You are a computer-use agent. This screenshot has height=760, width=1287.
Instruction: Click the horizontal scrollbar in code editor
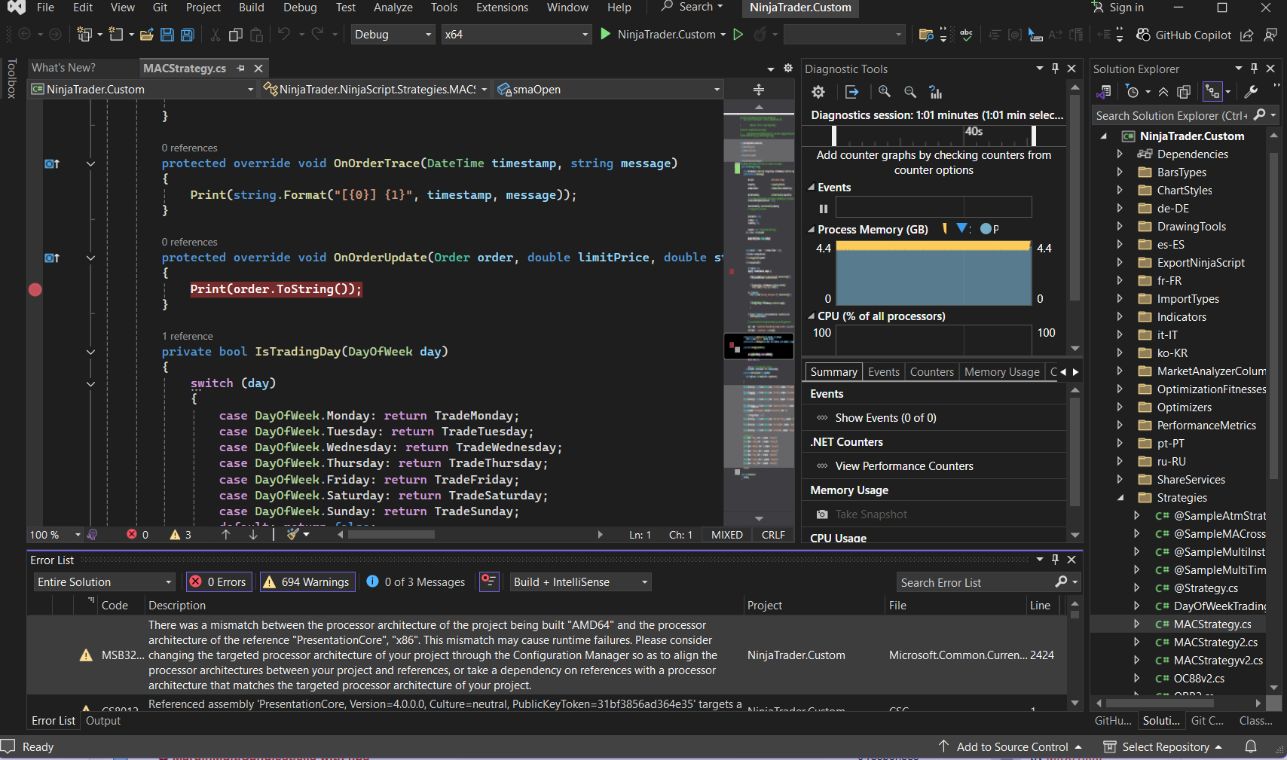(x=392, y=535)
